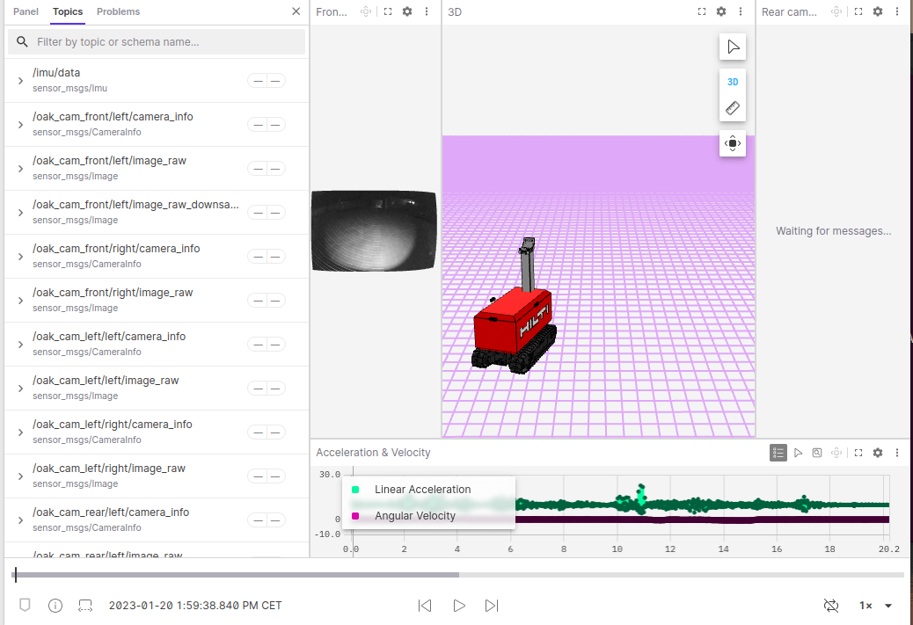This screenshot has height=625, width=913.
Task: Open the 1× playback speed dropdown
Action: click(x=875, y=606)
